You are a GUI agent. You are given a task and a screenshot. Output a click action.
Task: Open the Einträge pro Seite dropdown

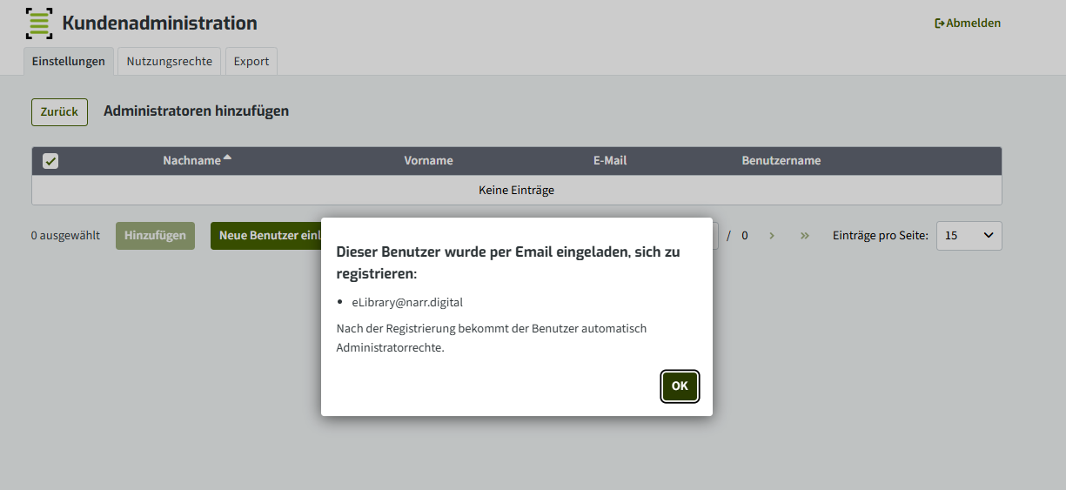click(x=969, y=236)
